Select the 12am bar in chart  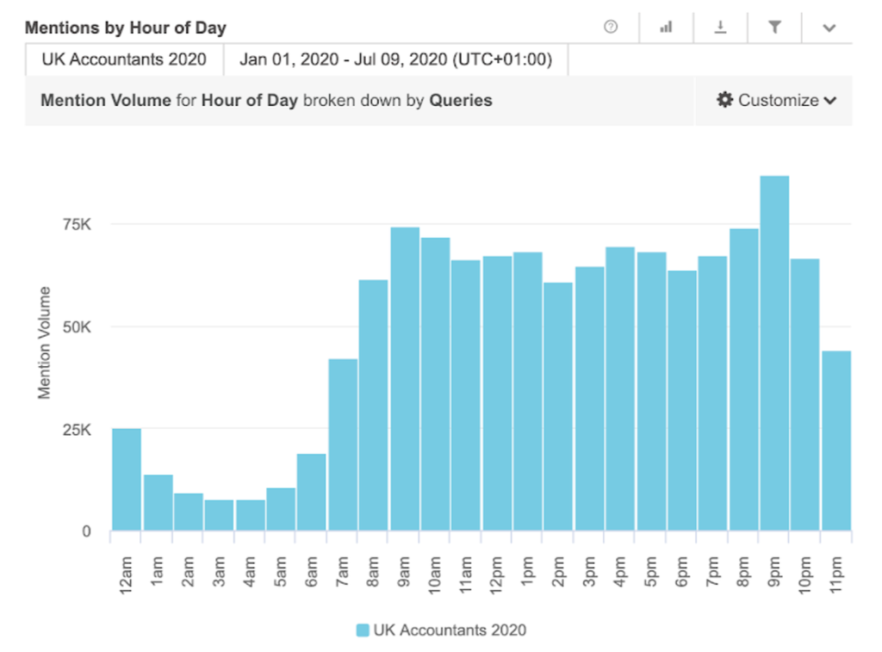coord(127,480)
